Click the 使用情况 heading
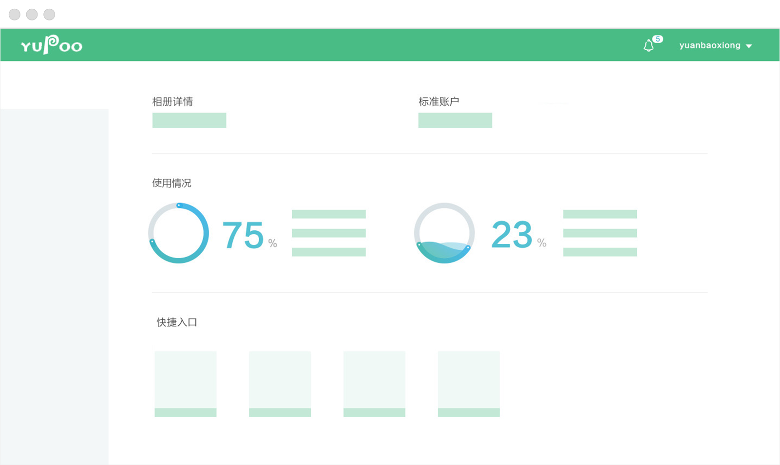The image size is (780, 465). [x=171, y=183]
